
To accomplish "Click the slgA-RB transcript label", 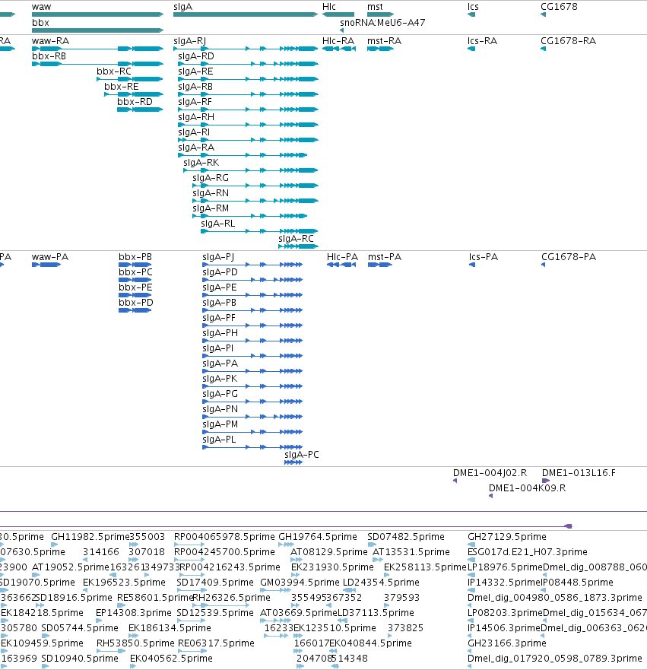I will click(x=195, y=87).
